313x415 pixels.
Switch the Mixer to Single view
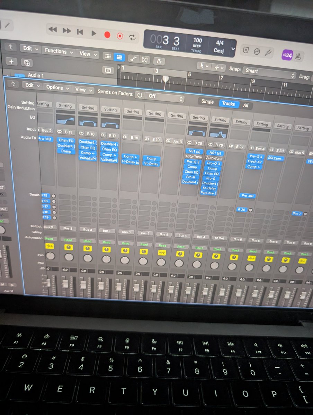pos(207,102)
